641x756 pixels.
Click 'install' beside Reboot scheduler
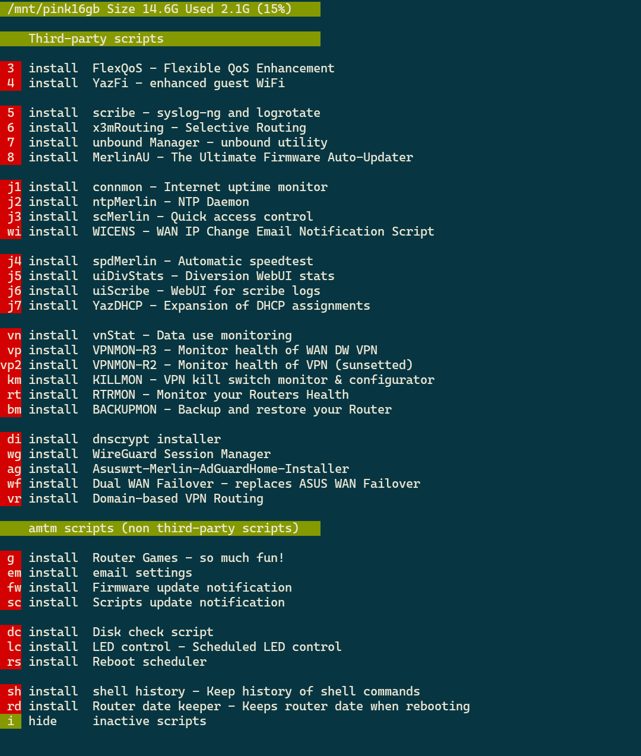(53, 662)
